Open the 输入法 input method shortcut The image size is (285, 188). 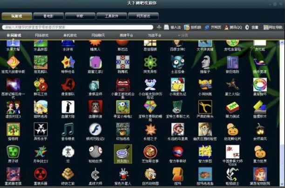172,27
